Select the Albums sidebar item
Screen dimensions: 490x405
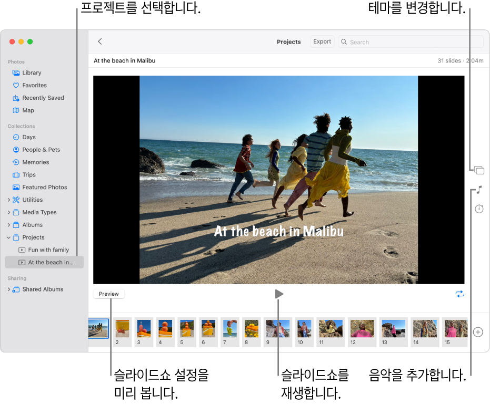[33, 225]
